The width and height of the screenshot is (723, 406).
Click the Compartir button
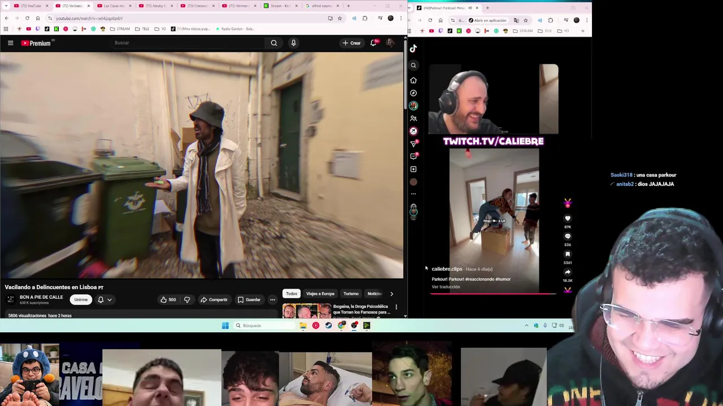(x=214, y=299)
